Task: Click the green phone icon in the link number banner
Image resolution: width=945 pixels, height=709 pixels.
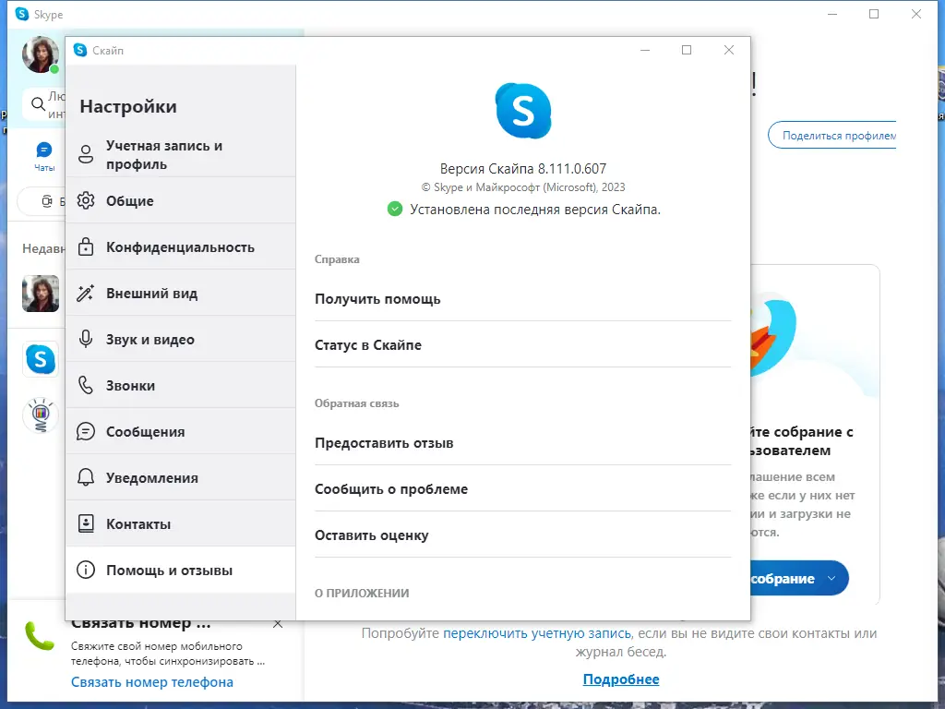Action: [x=40, y=636]
